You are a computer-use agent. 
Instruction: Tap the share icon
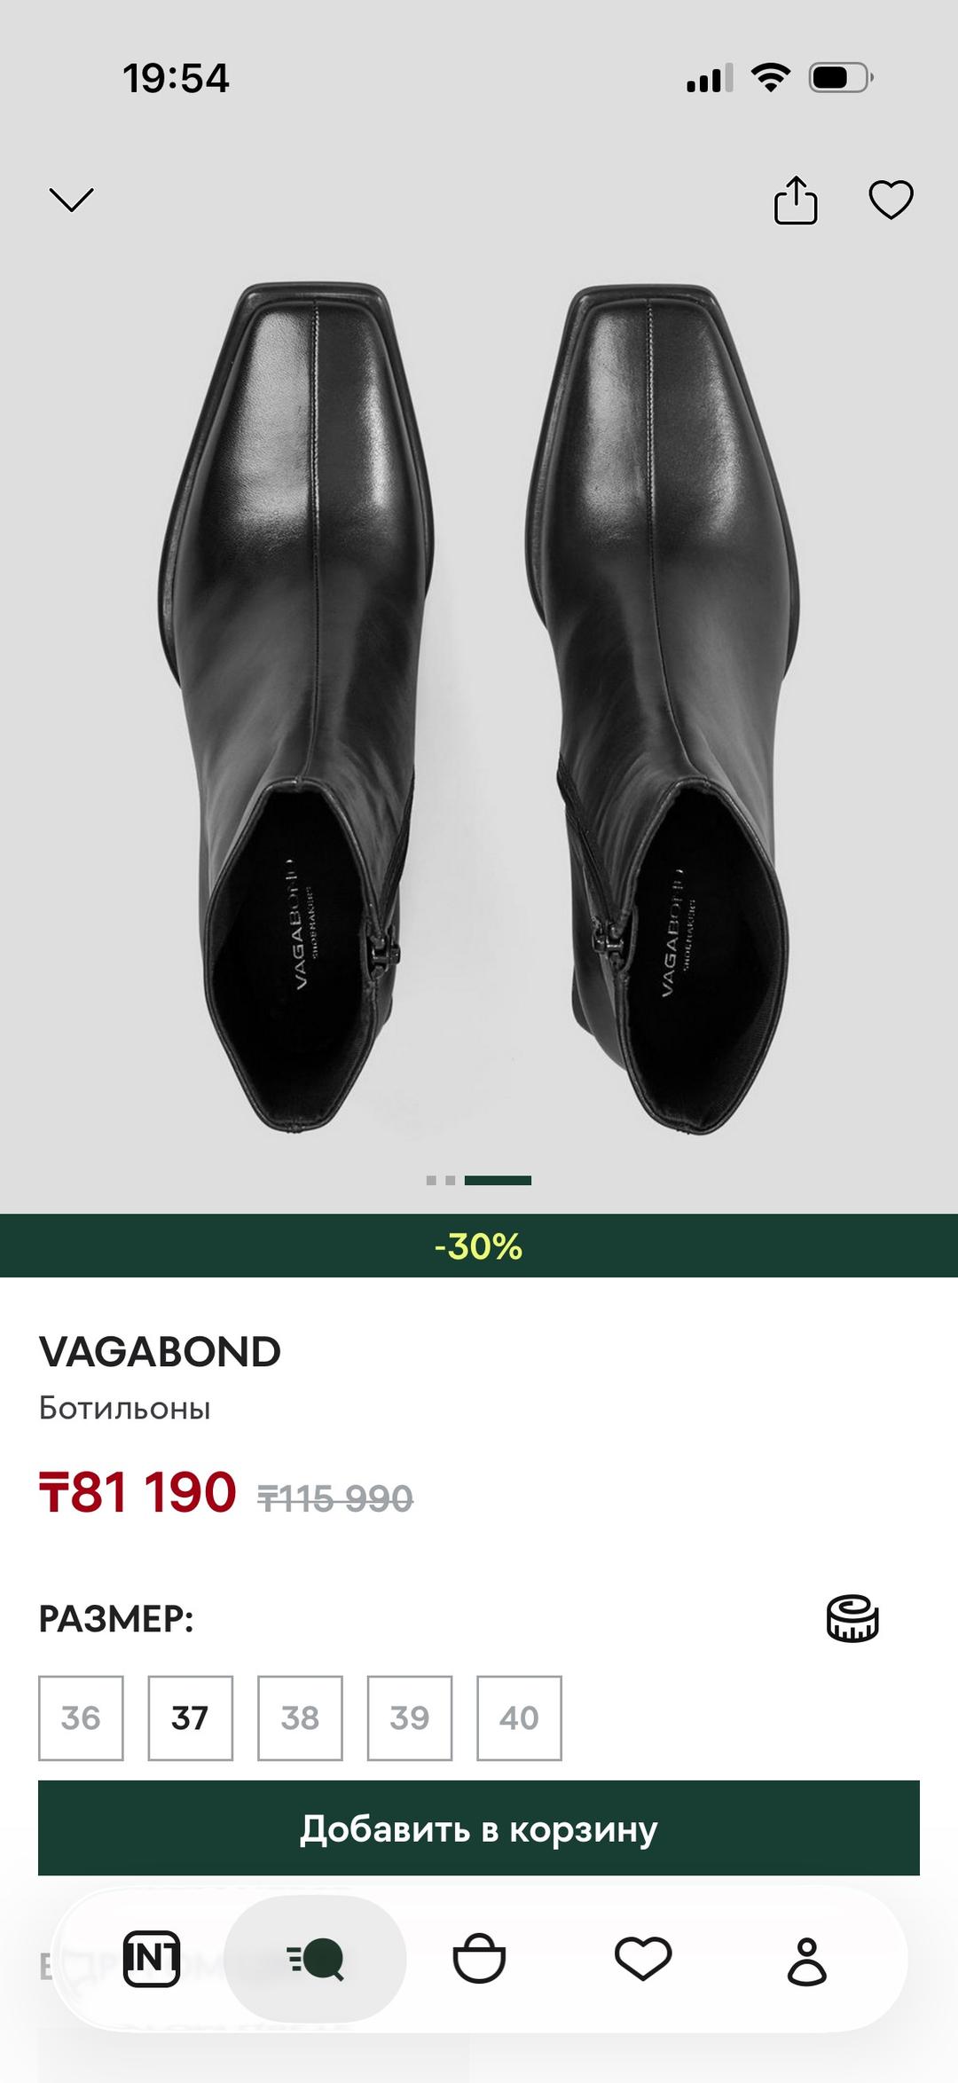tap(796, 200)
